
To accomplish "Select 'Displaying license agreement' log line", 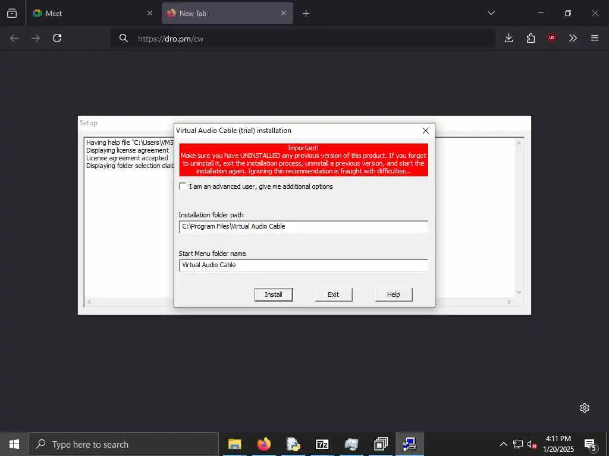I will coord(127,150).
